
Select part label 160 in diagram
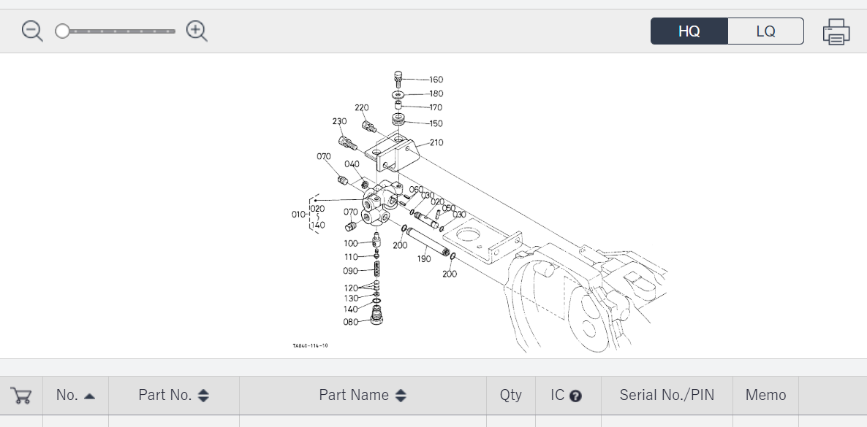[436, 80]
